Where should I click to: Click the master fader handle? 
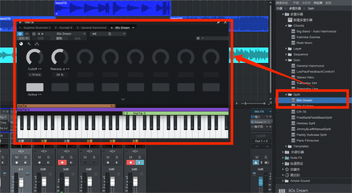(x=260, y=181)
